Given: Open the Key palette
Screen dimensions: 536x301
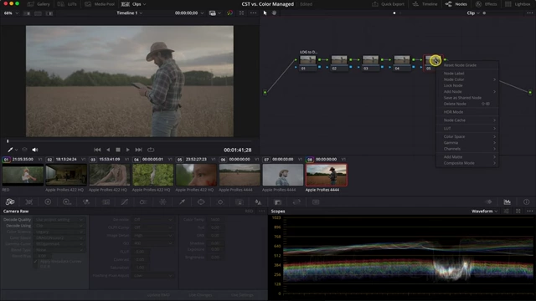Looking at the screenshot, I should coord(278,202).
